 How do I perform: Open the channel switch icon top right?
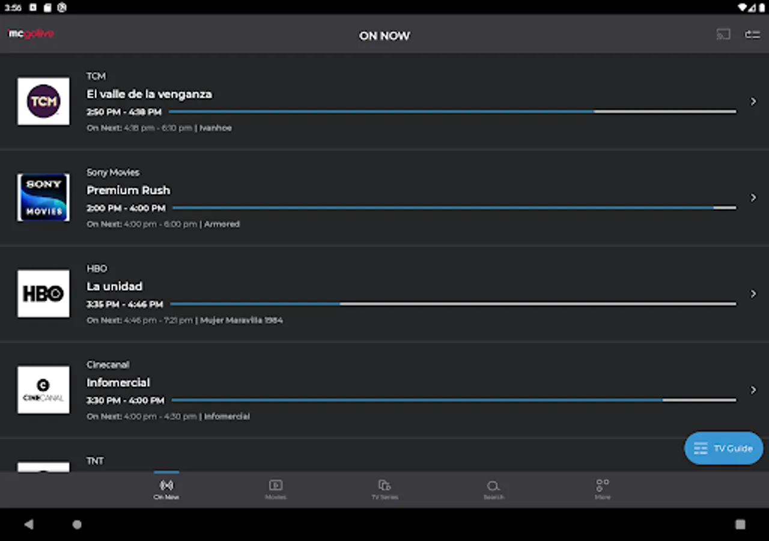[753, 34]
